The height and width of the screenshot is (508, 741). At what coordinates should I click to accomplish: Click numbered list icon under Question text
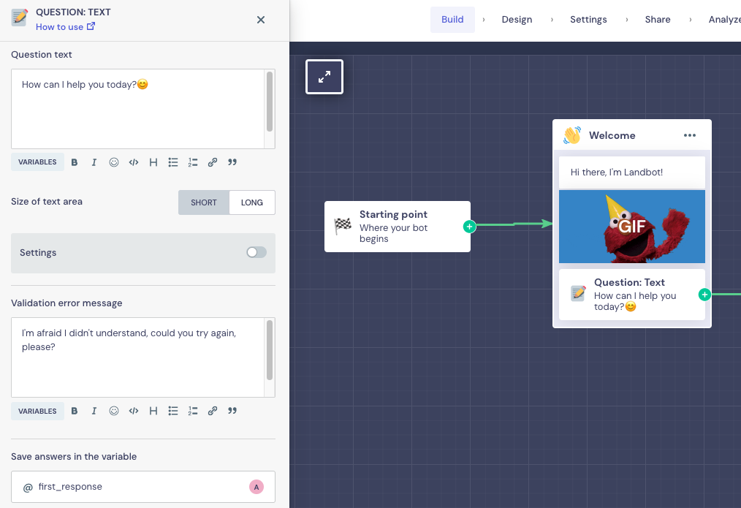[193, 162]
